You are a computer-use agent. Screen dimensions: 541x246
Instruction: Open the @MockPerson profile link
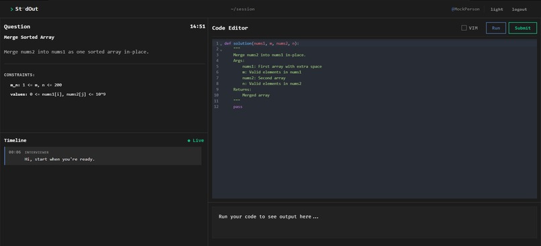pos(465,9)
